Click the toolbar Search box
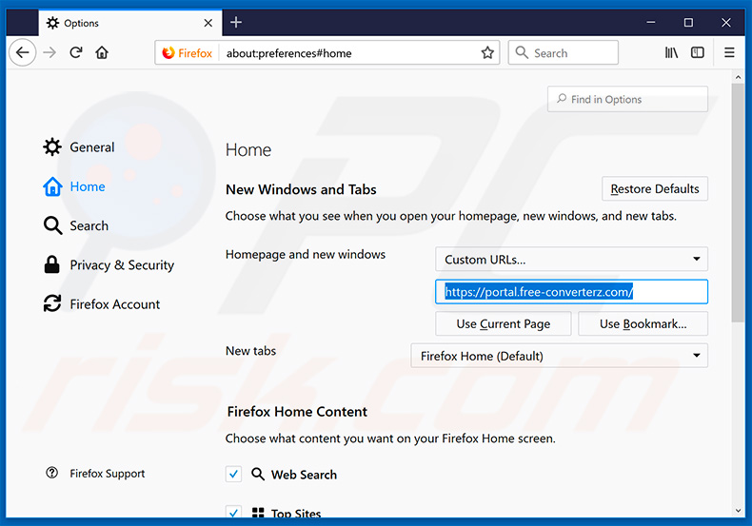The width and height of the screenshot is (752, 526). coord(563,52)
